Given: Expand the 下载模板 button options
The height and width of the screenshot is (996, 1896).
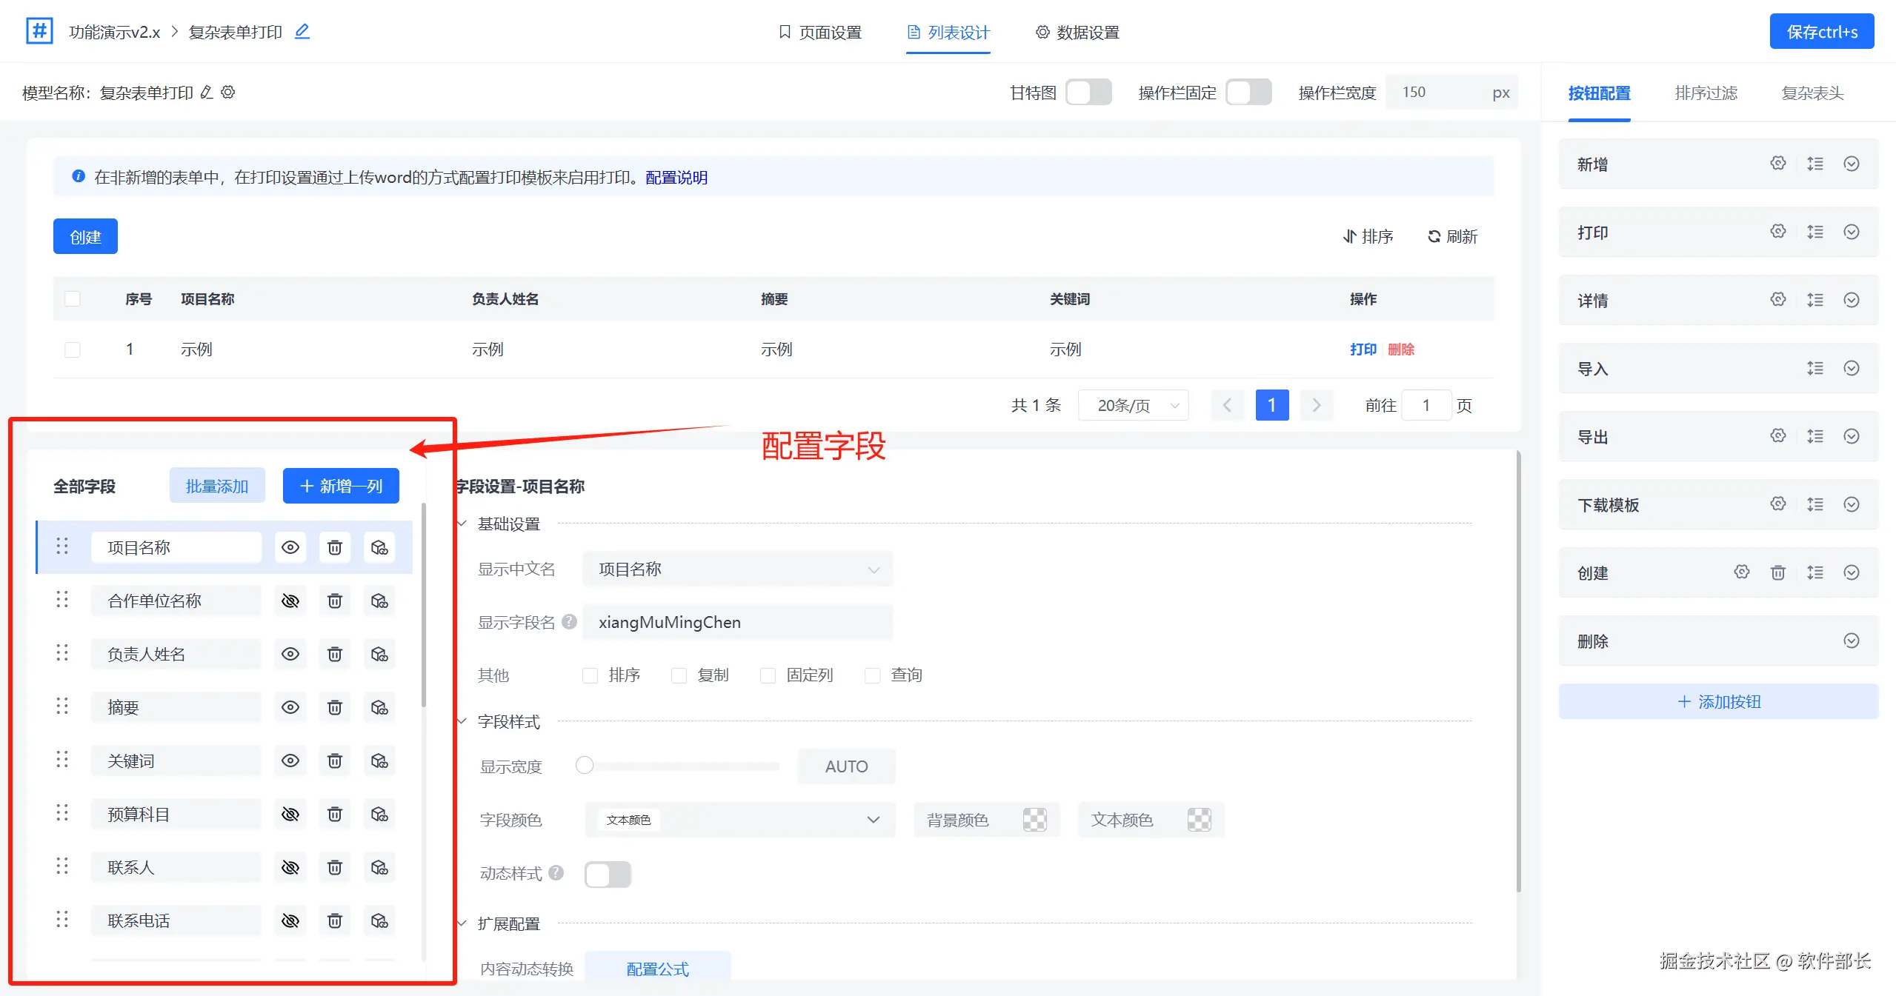Looking at the screenshot, I should pos(1851,504).
